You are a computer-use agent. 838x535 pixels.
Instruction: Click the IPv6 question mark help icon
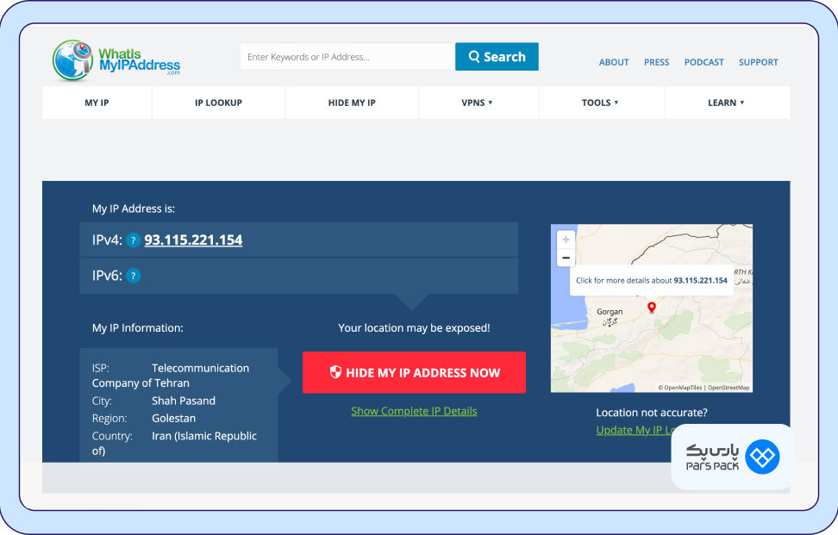[134, 276]
